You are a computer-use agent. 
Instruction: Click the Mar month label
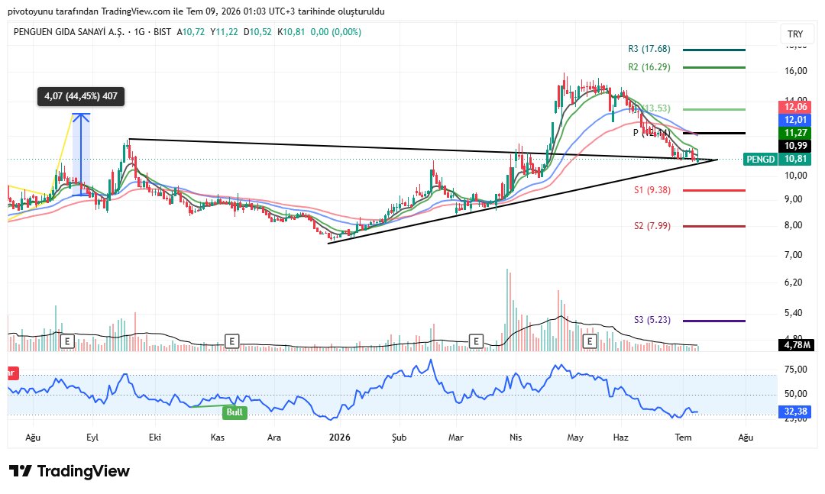click(455, 437)
